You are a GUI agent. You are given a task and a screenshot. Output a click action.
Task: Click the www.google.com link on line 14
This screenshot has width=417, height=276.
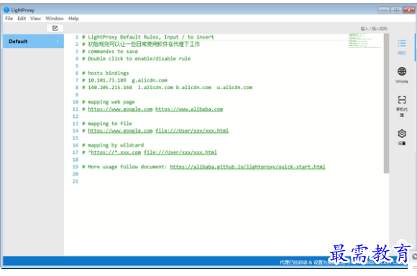[x=120, y=131]
